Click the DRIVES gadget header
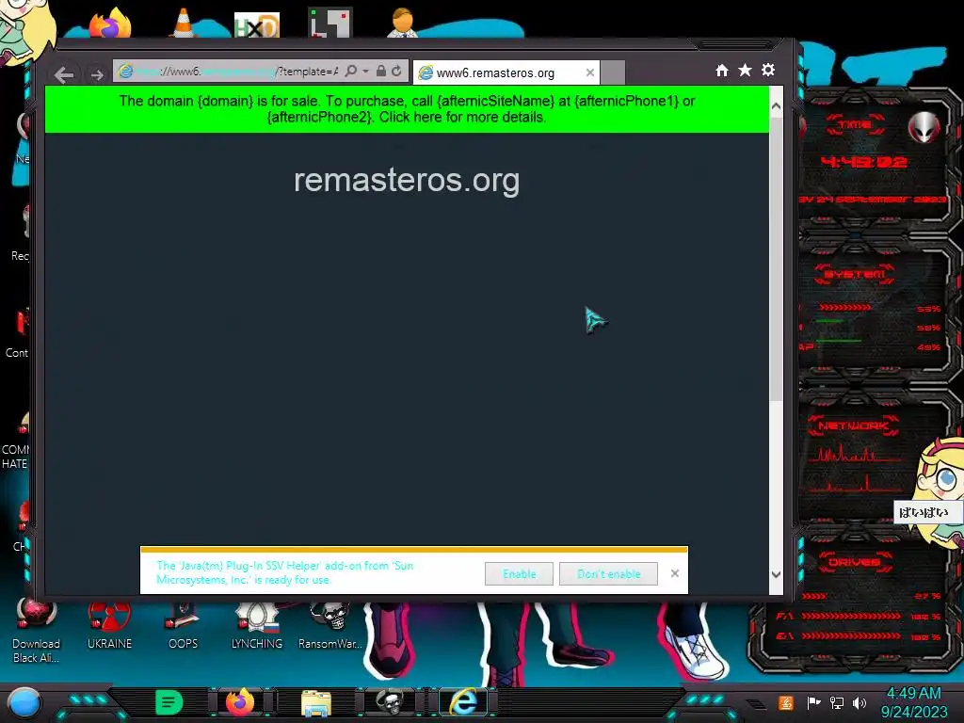The width and height of the screenshot is (964, 723). 855,562
